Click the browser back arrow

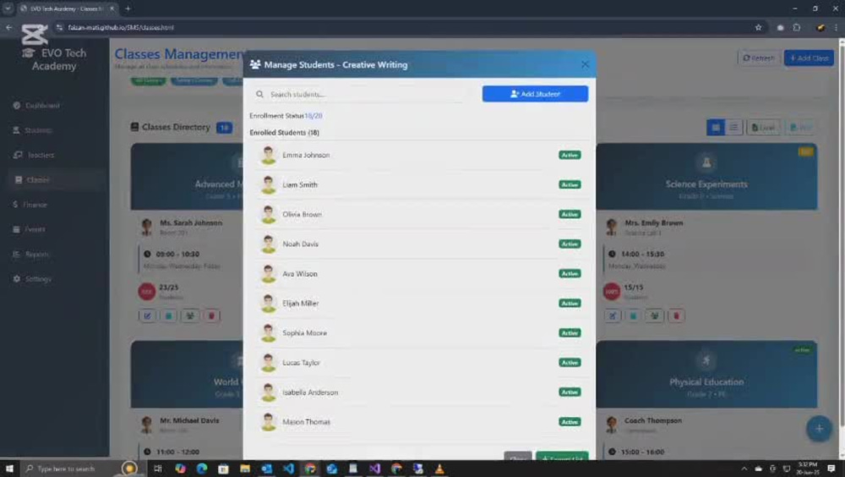[9, 28]
